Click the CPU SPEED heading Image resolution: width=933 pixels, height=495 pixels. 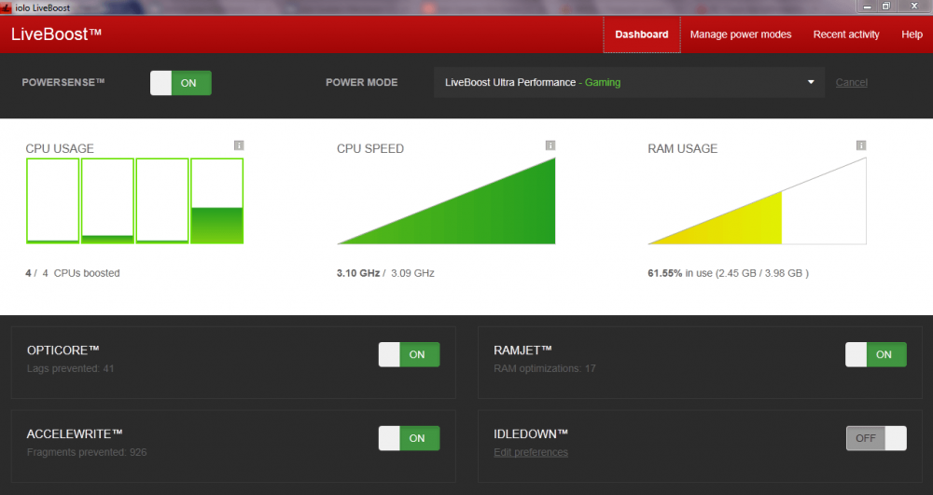click(x=370, y=148)
